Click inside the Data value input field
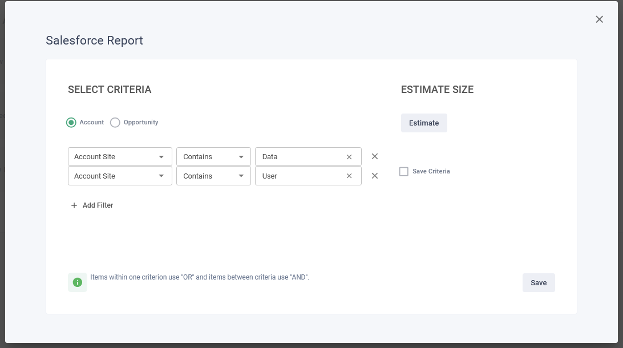Image resolution: width=623 pixels, height=348 pixels. click(x=297, y=156)
